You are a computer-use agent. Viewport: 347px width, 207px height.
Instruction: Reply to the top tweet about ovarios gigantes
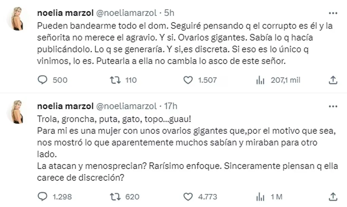[x=42, y=80]
